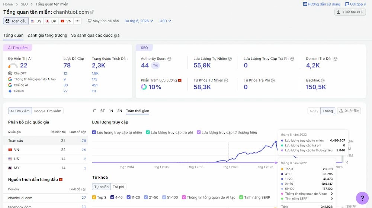Click info icon beside Lưu Lượng Truy Cập Trả Phí

292,59
